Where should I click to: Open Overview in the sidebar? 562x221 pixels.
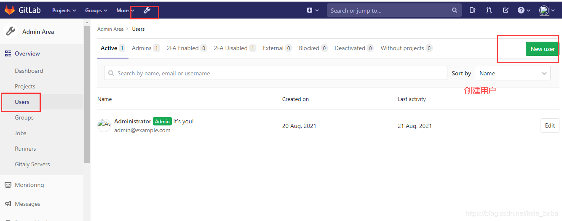[x=27, y=53]
